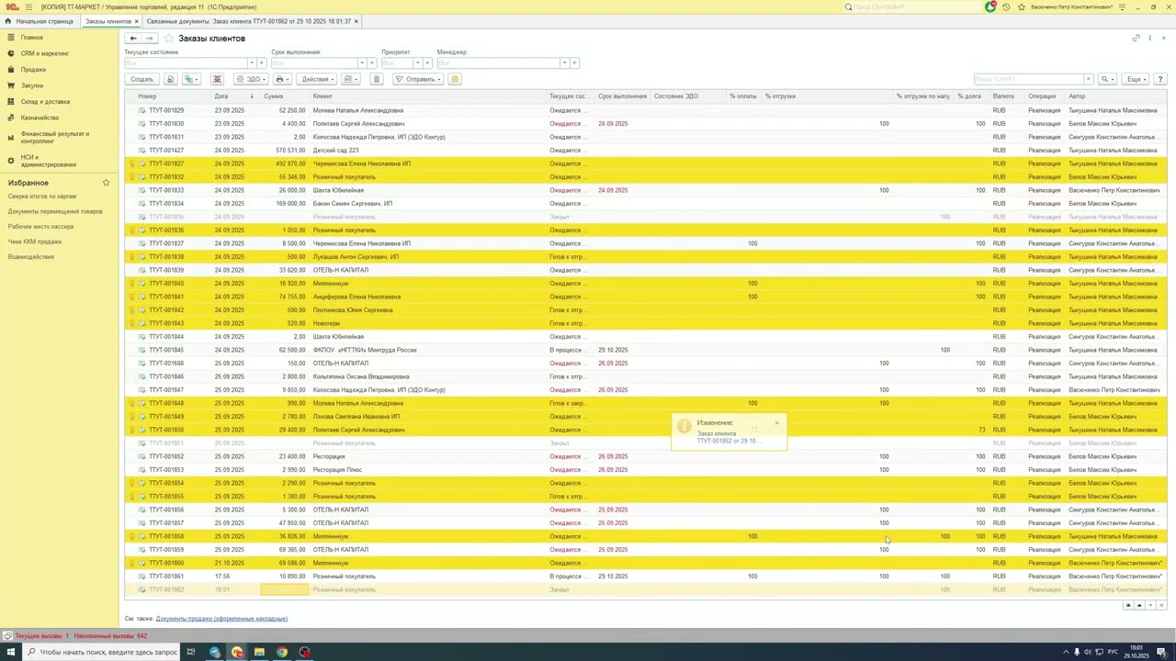This screenshot has height=661, width=1176.
Task: Expand the Менеджер filter dropdown
Action: pos(564,63)
